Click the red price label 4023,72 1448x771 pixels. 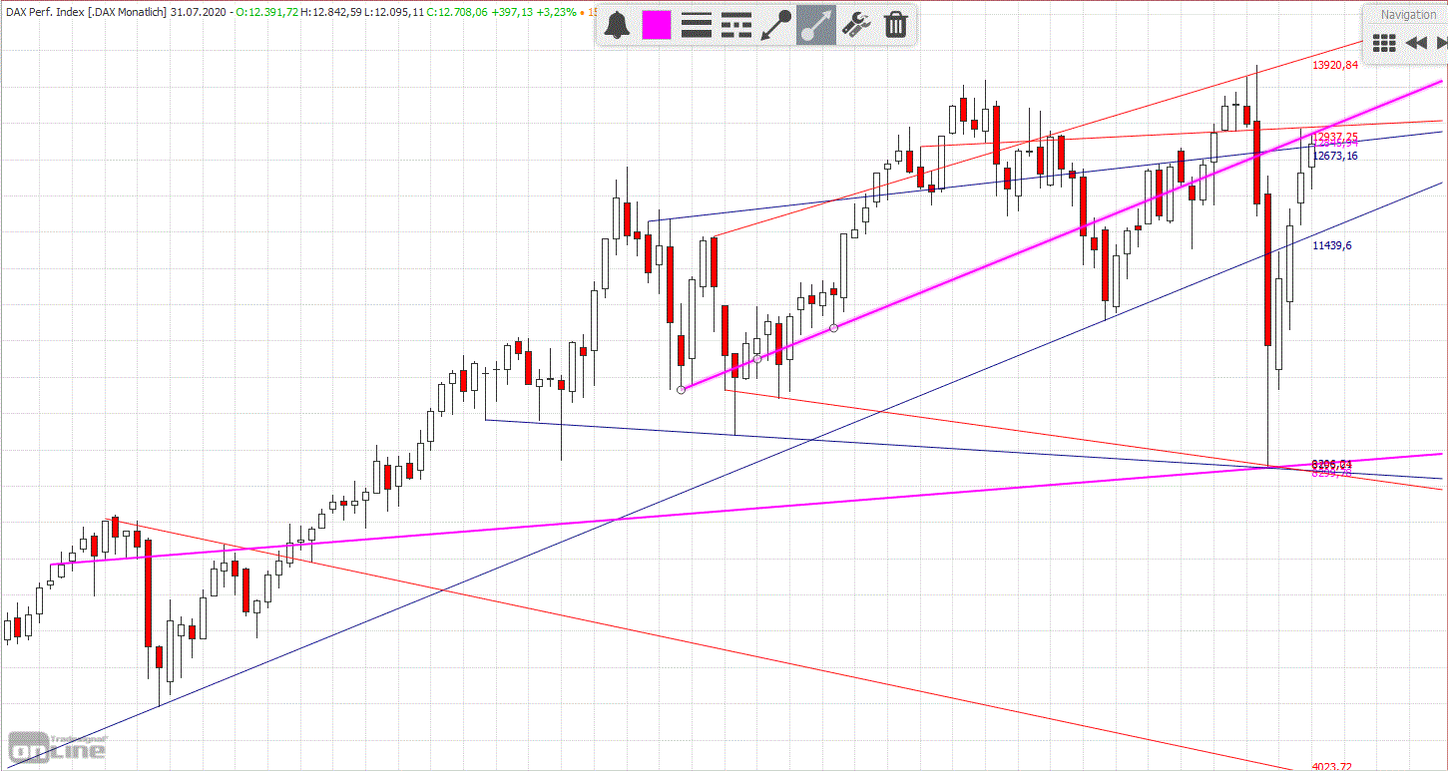coord(1331,766)
